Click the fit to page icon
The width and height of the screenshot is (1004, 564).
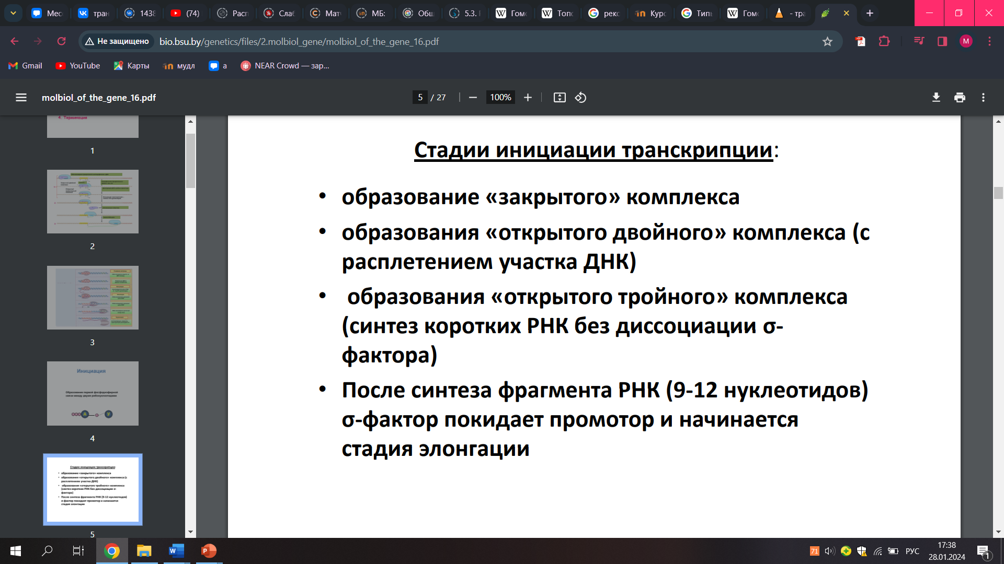[560, 98]
